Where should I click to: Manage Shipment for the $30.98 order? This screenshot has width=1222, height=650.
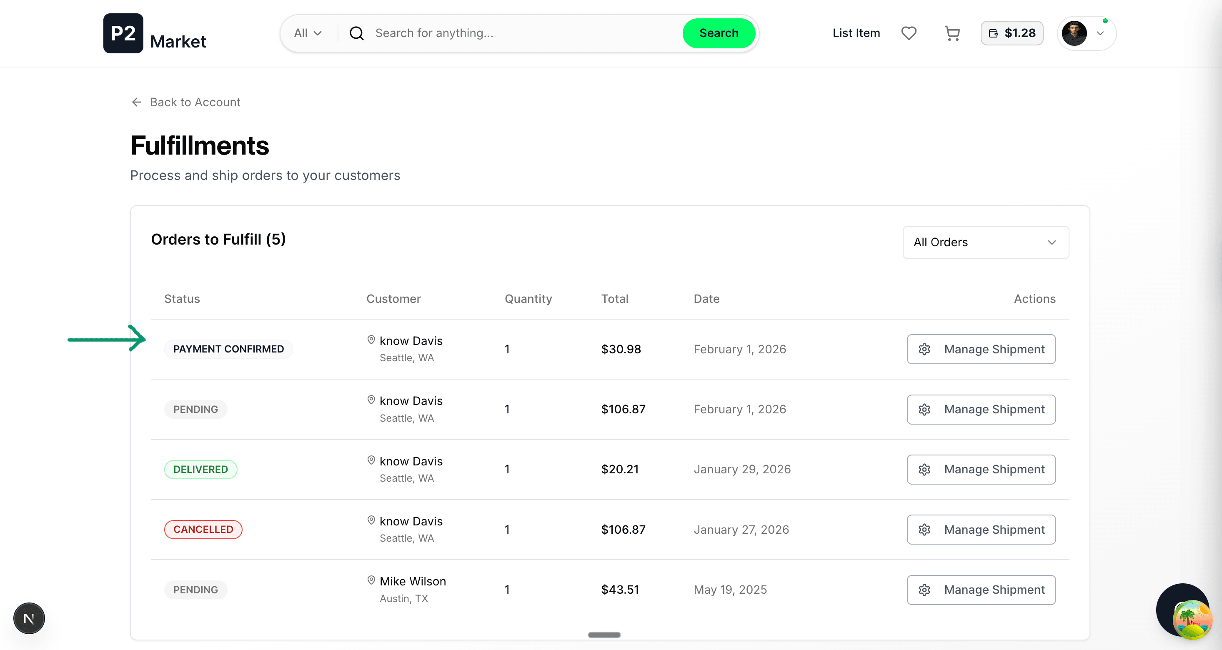tap(981, 349)
